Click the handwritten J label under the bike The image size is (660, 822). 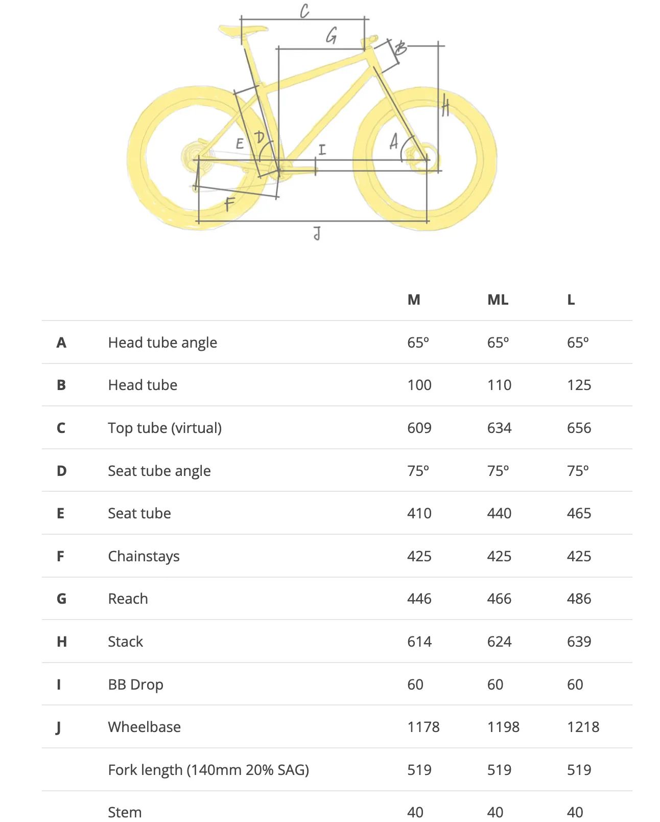coord(317,234)
